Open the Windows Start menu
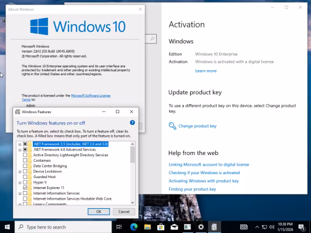 tap(7, 227)
